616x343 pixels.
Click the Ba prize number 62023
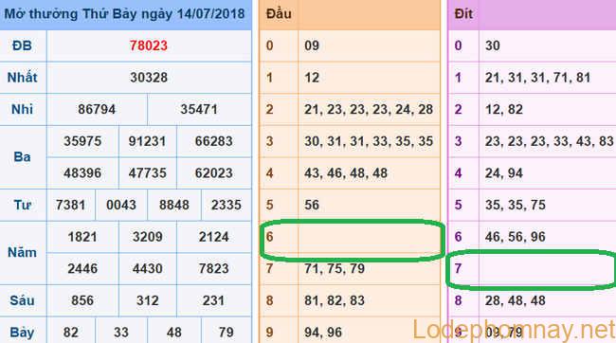point(214,172)
